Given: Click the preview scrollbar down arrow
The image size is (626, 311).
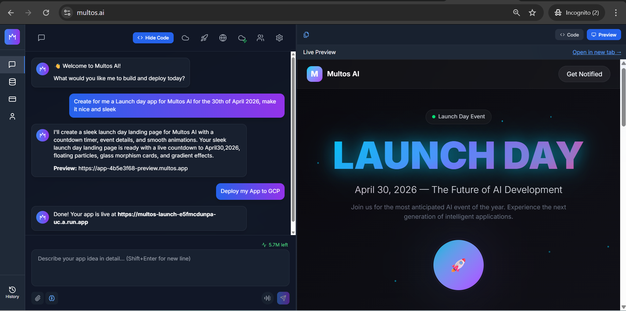Looking at the screenshot, I should coord(623,307).
